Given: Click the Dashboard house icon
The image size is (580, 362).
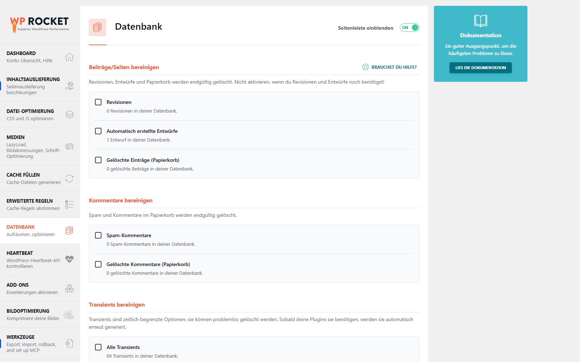Looking at the screenshot, I should [69, 57].
